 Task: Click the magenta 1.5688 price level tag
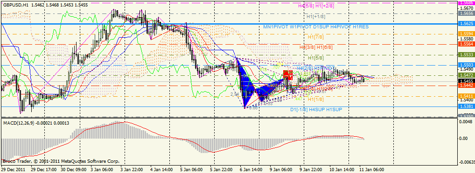(x=466, y=2)
